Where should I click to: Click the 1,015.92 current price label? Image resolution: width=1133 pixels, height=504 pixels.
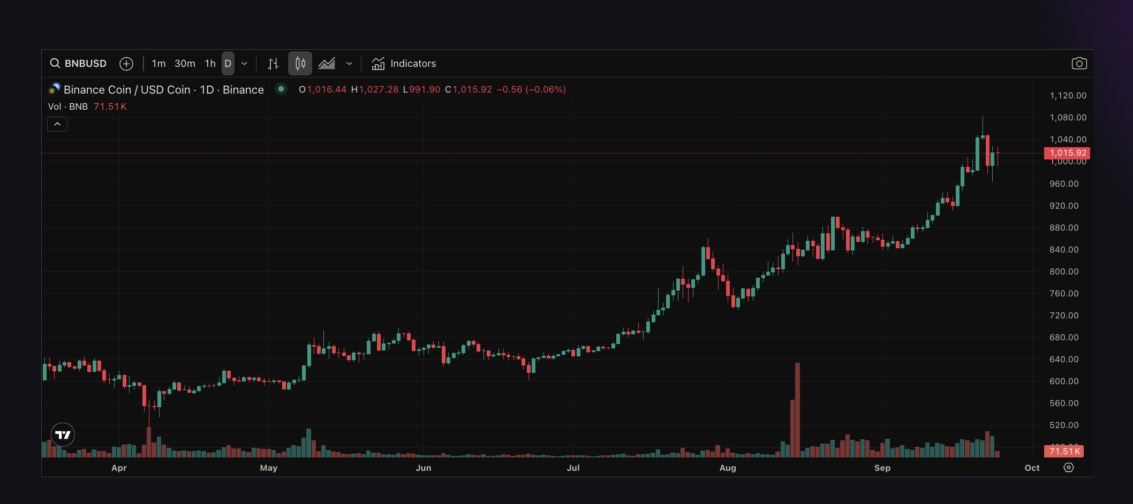coord(1067,153)
